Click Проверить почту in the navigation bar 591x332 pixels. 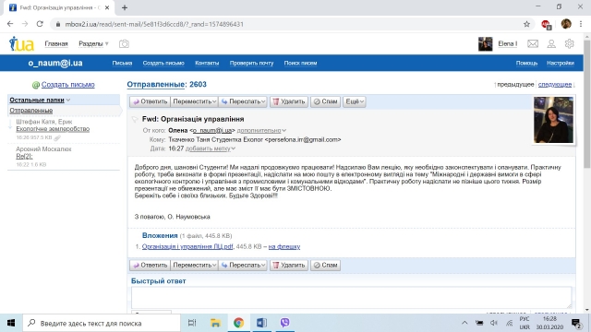tap(251, 64)
